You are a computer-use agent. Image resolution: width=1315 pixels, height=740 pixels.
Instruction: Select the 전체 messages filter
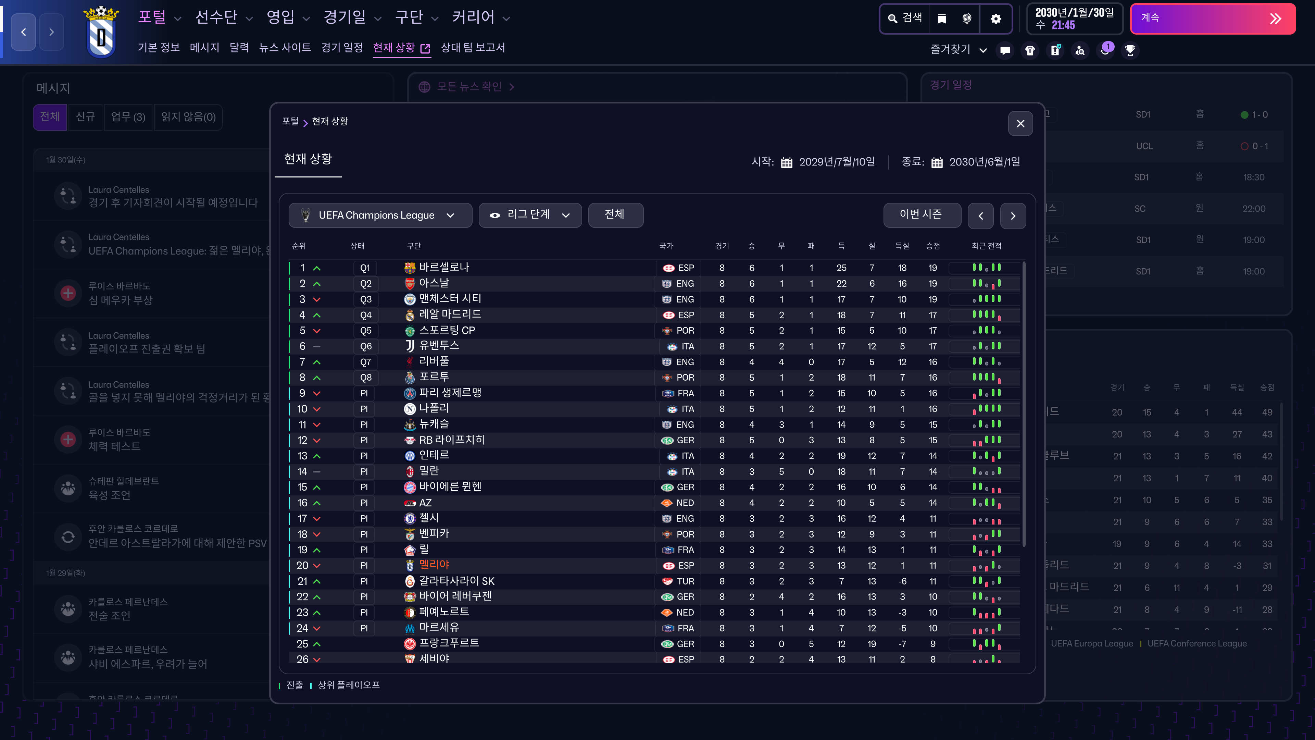(50, 117)
